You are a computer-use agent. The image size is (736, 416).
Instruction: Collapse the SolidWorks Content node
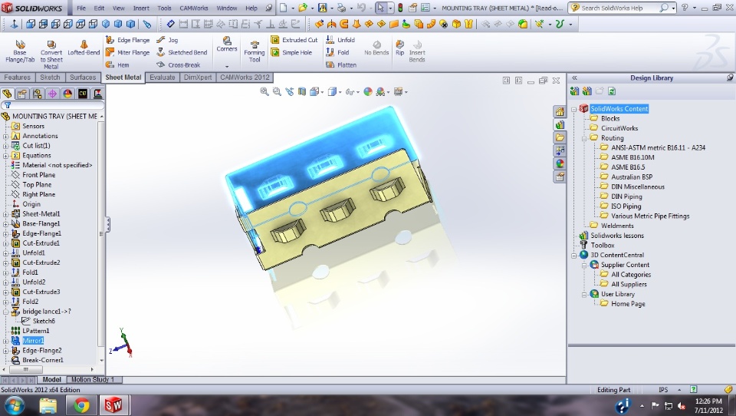[x=573, y=109]
